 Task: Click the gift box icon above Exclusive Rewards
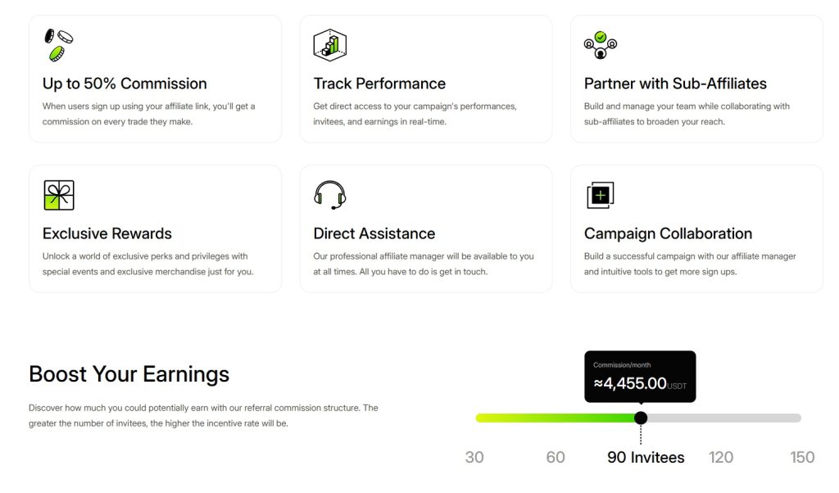(60, 195)
